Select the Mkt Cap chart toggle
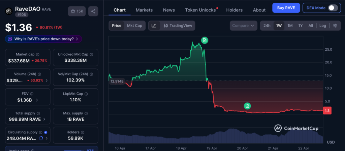Image resolution: width=345 pixels, height=151 pixels. (x=134, y=26)
